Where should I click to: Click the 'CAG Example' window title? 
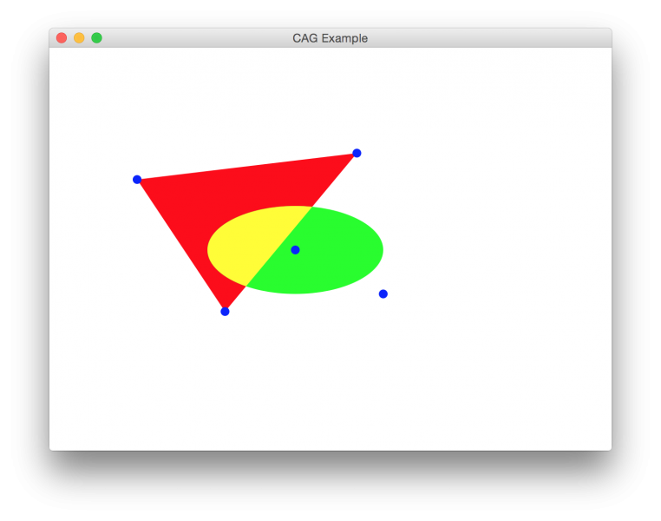tap(330, 38)
